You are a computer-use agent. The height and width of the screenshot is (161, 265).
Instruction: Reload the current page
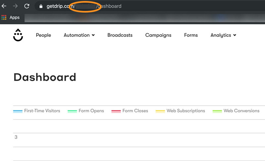click(x=27, y=6)
